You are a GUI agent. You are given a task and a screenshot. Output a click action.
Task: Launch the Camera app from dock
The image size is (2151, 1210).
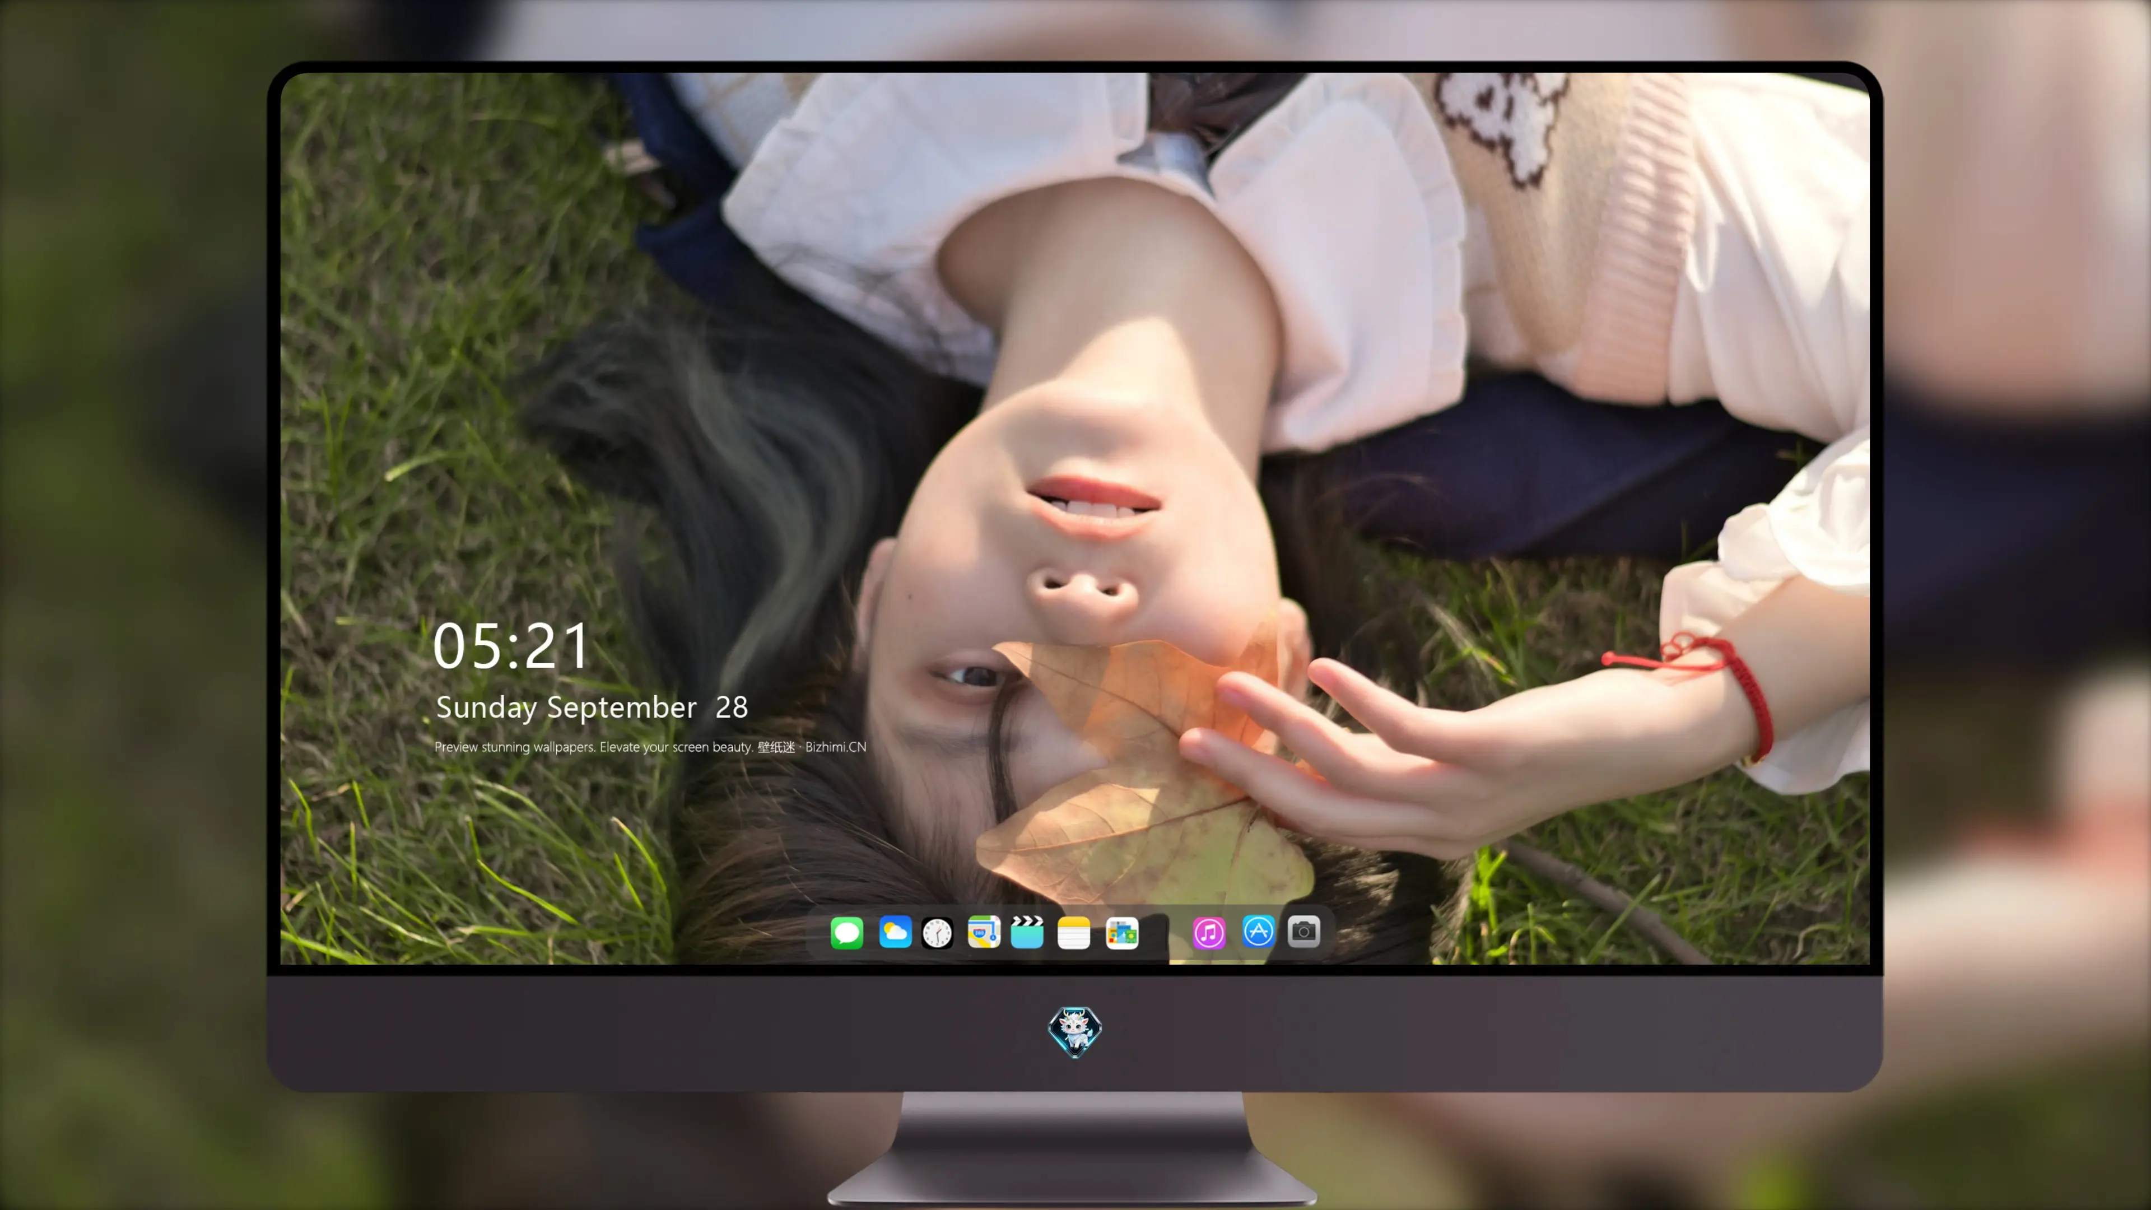[x=1303, y=931]
